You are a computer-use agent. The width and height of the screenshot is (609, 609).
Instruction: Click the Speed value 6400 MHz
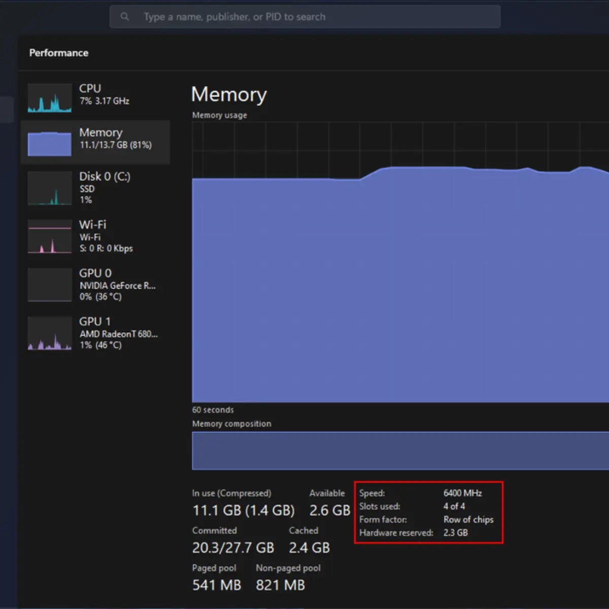point(463,493)
